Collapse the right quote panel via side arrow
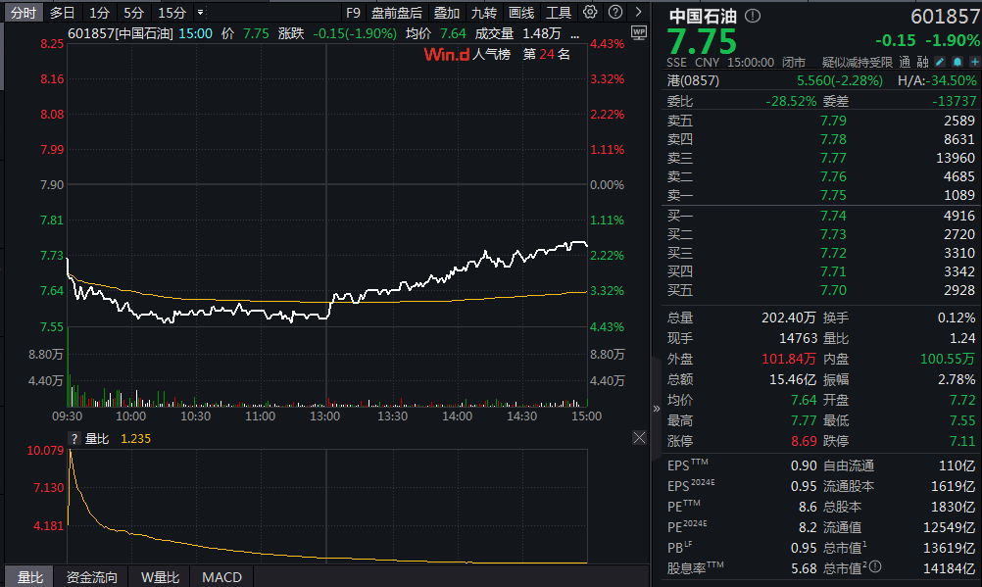This screenshot has width=982, height=587. (x=658, y=407)
